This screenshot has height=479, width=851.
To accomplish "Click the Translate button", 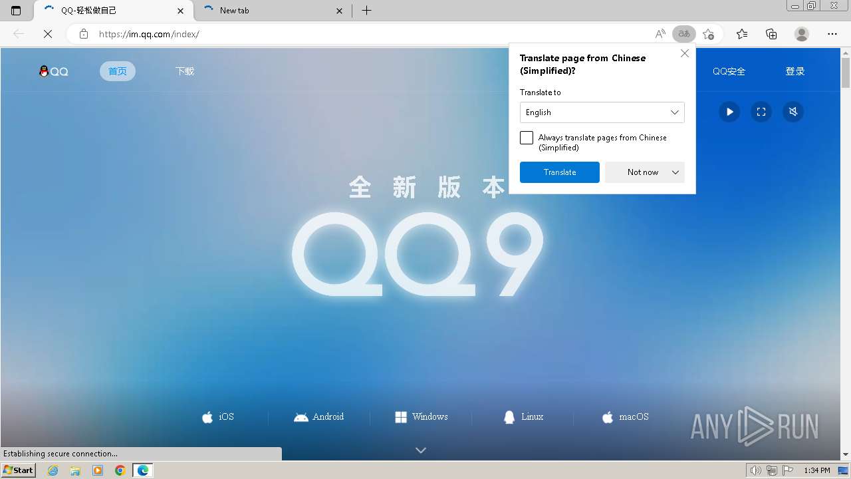I will click(x=560, y=172).
